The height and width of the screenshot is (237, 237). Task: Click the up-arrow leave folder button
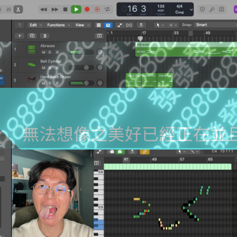[x=20, y=25]
